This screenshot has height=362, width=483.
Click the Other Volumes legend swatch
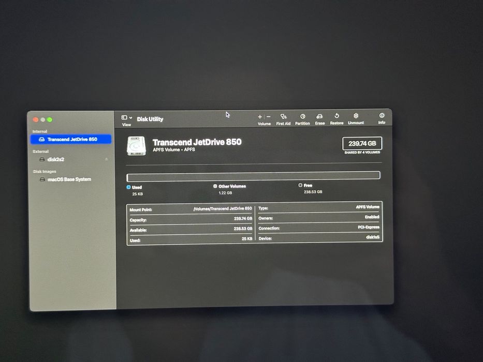click(215, 186)
